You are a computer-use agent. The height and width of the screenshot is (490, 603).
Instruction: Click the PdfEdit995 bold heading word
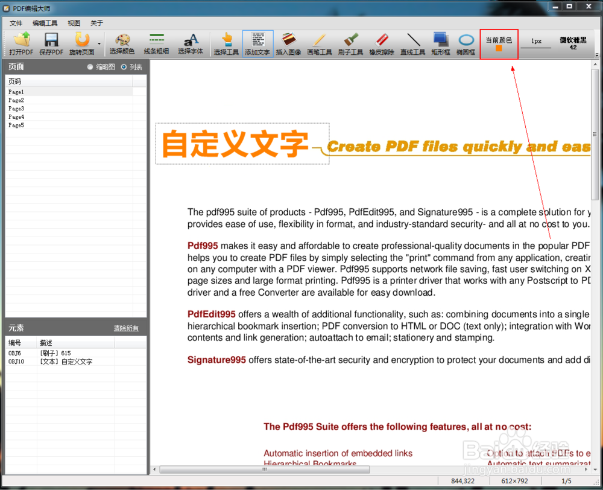pyautogui.click(x=212, y=314)
